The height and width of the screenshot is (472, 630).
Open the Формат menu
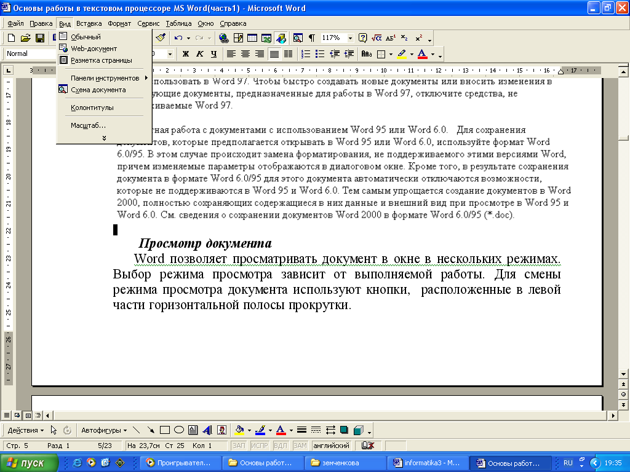[119, 24]
